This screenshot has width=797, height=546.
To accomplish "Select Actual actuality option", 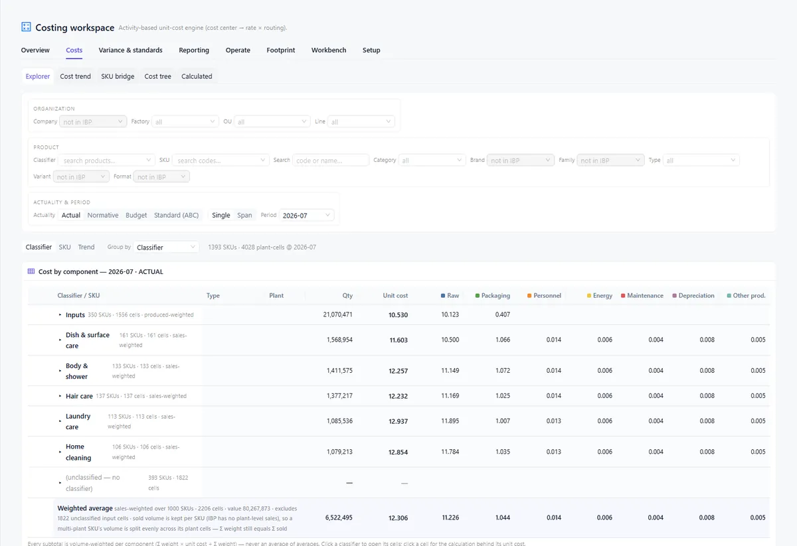I will click(x=71, y=216).
